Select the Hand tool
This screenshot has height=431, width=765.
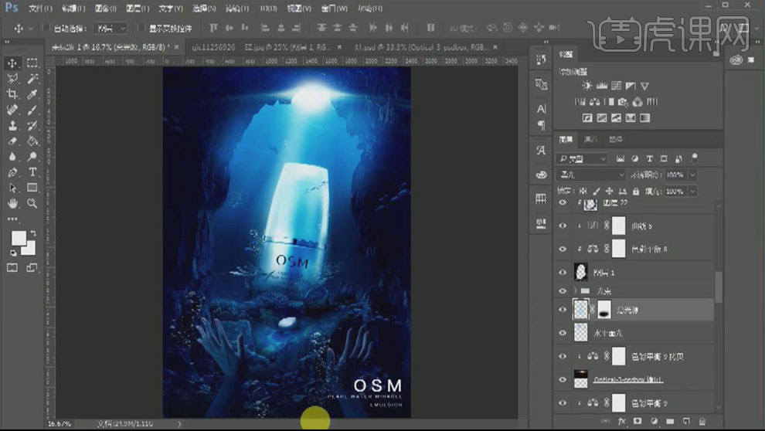(x=13, y=203)
